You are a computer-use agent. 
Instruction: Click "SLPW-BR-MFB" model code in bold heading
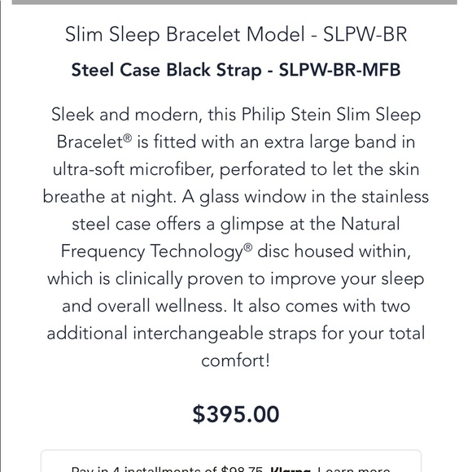click(x=339, y=70)
